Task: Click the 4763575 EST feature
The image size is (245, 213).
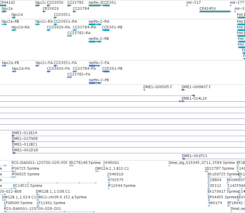Action: point(109,183)
